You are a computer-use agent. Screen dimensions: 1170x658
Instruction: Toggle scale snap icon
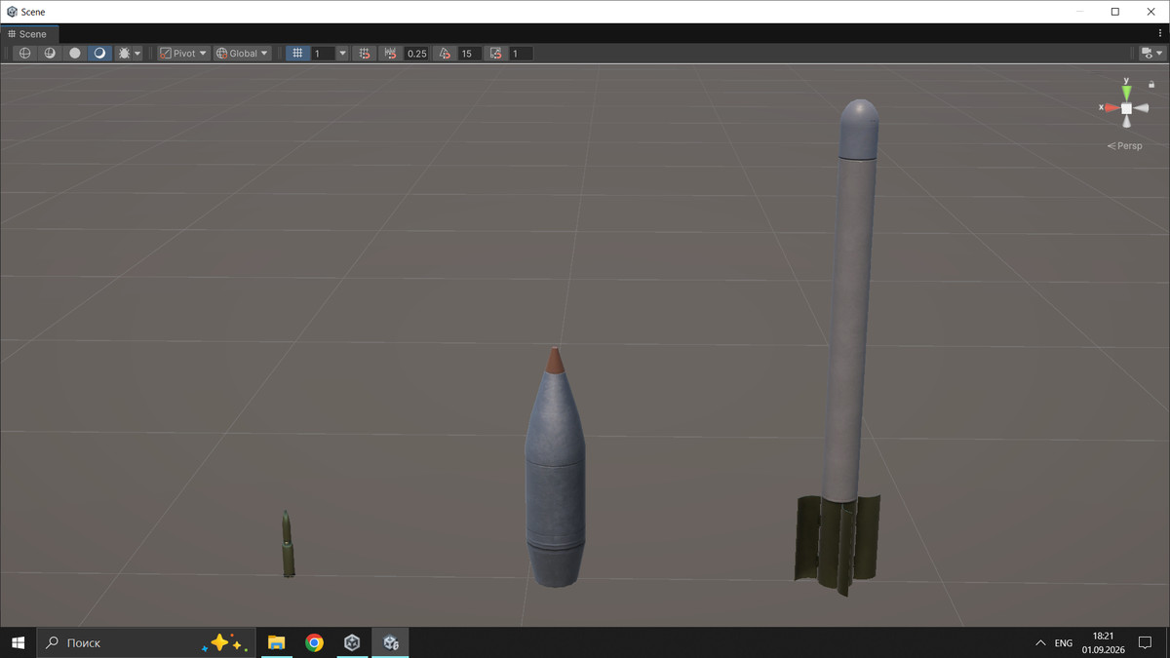click(x=496, y=54)
